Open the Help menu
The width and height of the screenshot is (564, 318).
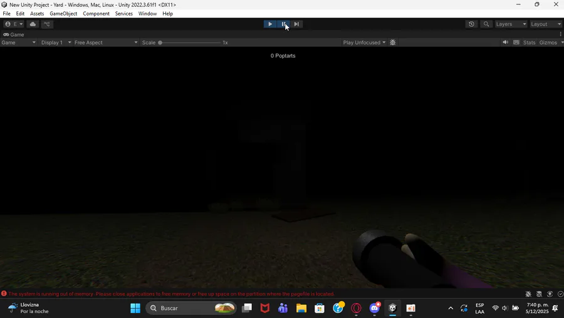pyautogui.click(x=167, y=14)
